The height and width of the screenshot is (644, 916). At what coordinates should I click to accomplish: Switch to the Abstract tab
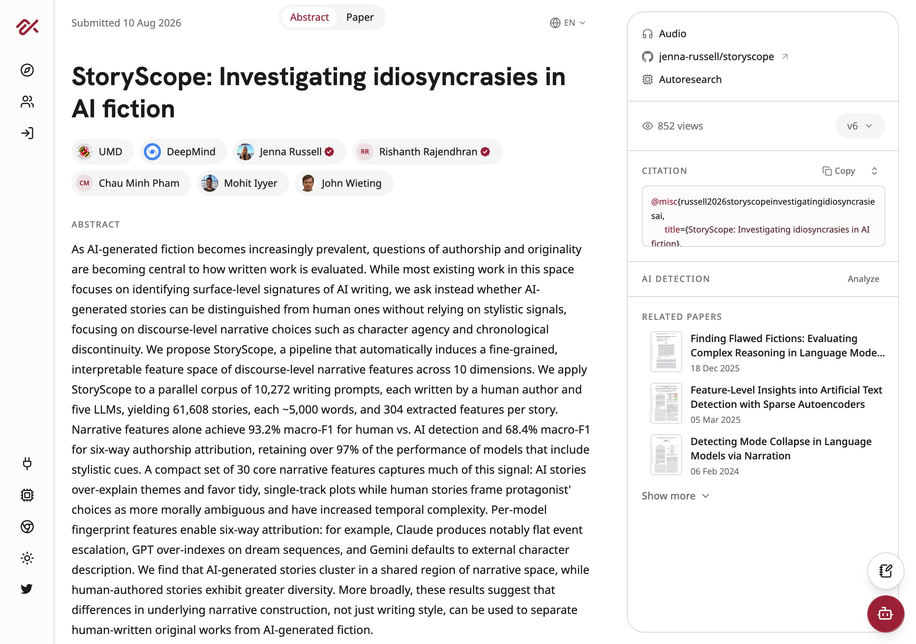point(309,17)
